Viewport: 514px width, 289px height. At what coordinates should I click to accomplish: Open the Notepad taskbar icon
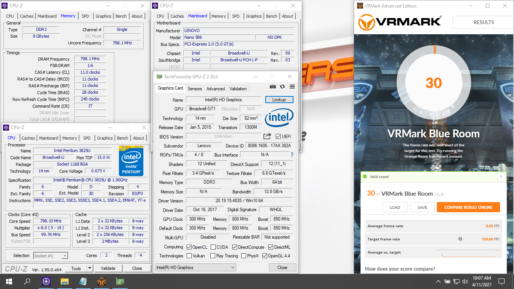(83, 281)
